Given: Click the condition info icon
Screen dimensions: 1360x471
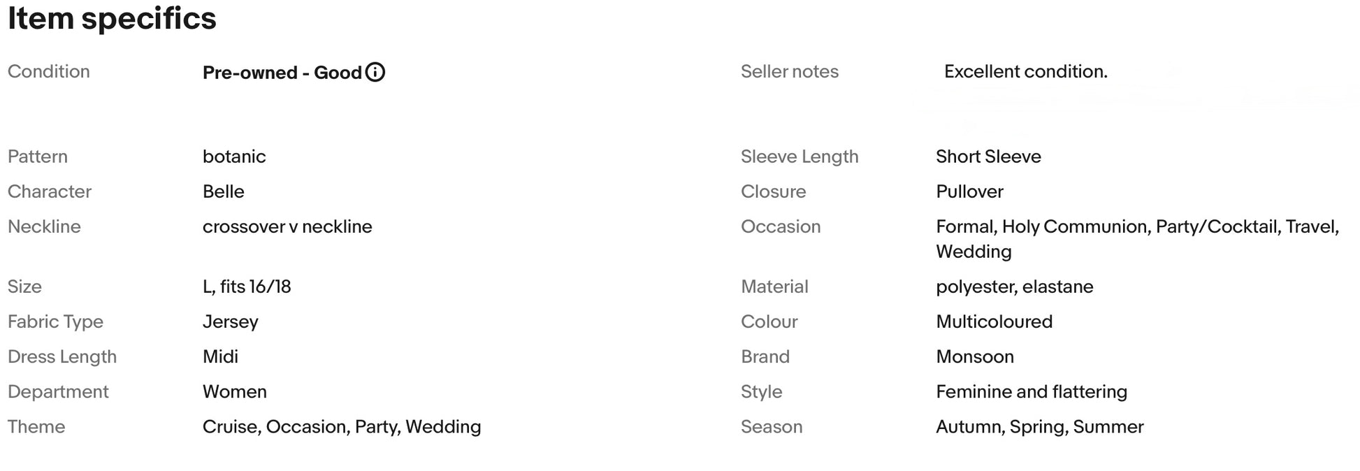Looking at the screenshot, I should (375, 72).
